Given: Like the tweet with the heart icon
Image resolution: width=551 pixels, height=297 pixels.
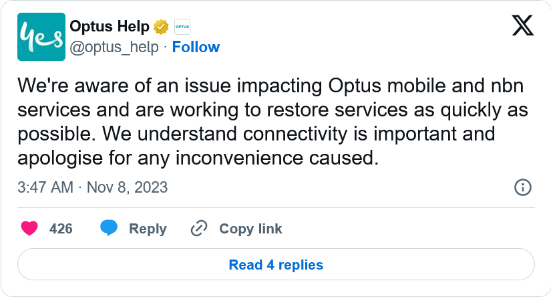Looking at the screenshot, I should pos(29,229).
